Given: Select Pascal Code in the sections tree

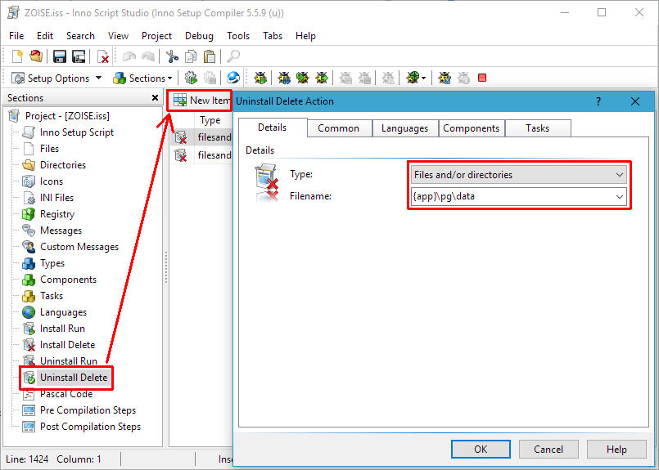Looking at the screenshot, I should (x=66, y=394).
